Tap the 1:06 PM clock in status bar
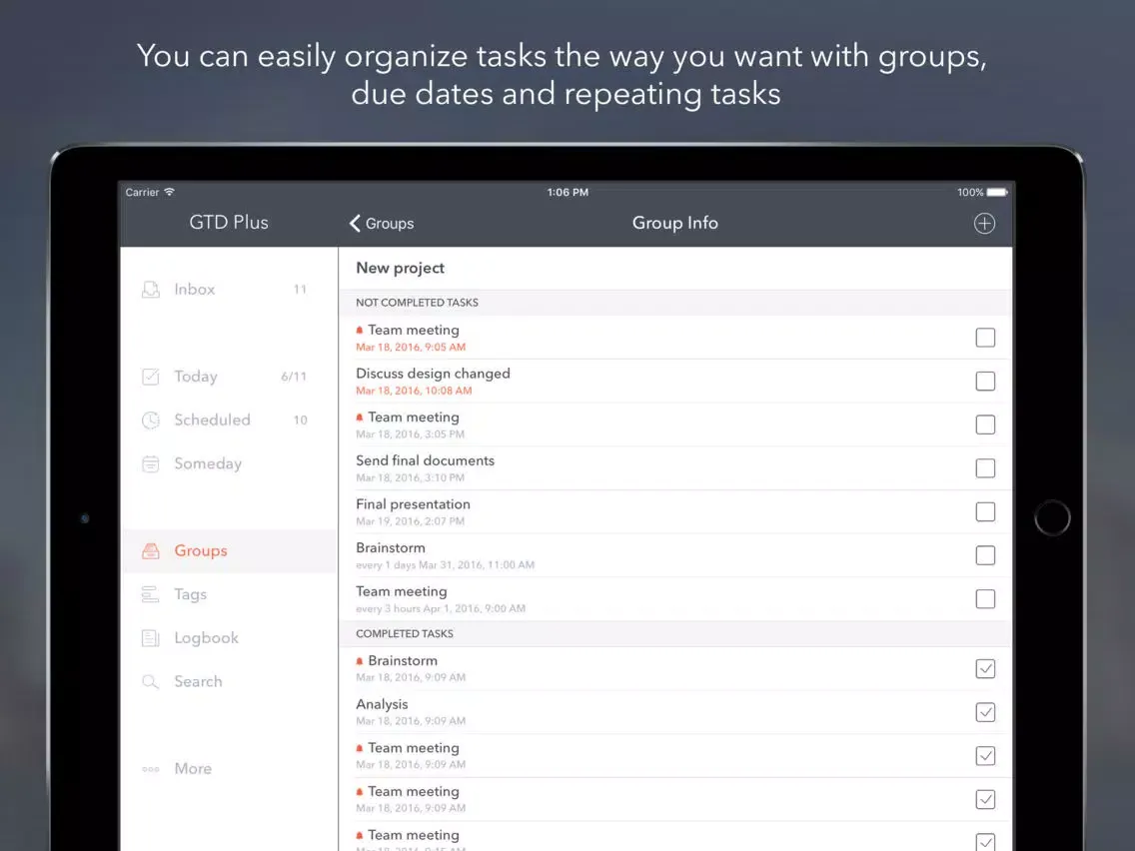1135x851 pixels. point(567,192)
